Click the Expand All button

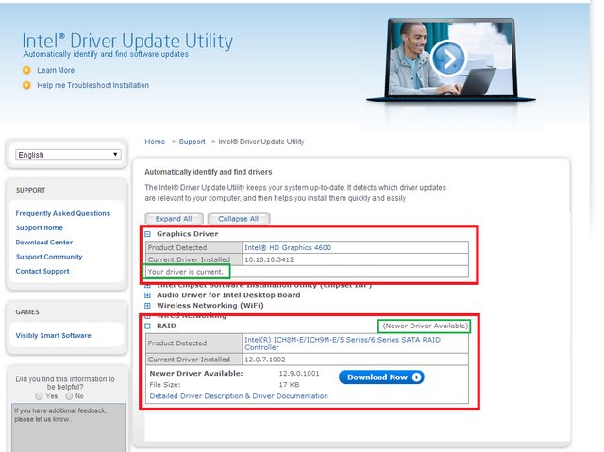click(x=174, y=219)
